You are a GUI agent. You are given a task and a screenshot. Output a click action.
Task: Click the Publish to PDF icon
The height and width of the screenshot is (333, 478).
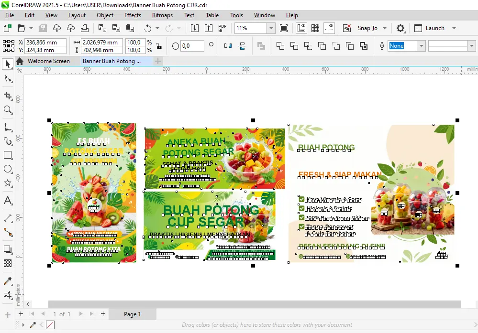tap(222, 28)
